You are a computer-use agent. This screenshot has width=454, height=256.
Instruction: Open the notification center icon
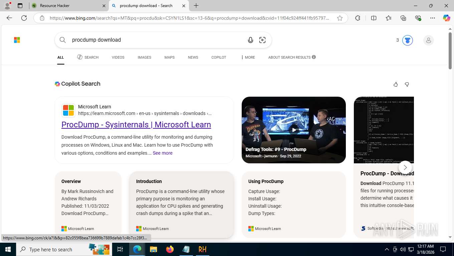coord(443,249)
